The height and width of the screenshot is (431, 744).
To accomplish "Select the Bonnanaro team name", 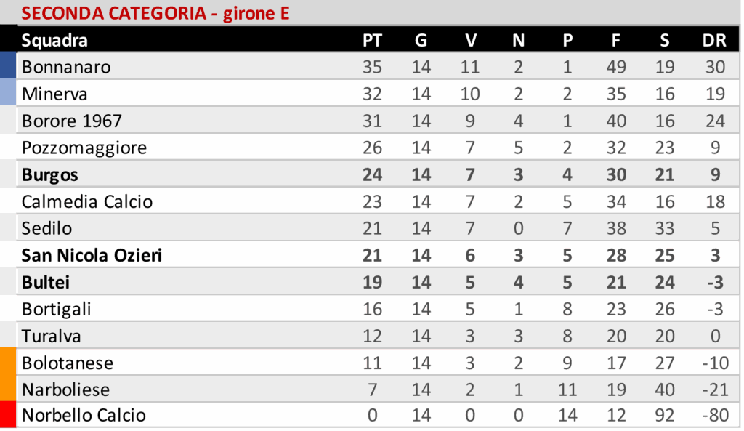I will coord(66,68).
